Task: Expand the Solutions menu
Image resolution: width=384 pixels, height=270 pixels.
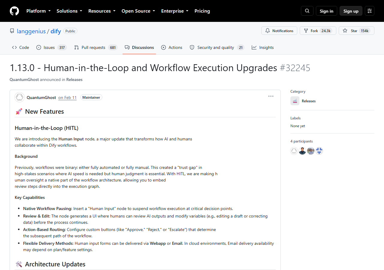Action: coord(69,11)
